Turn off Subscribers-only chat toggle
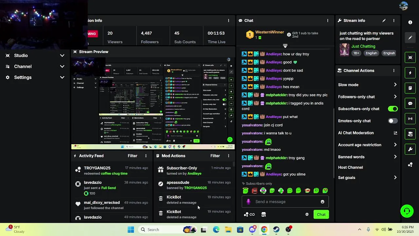 393,109
